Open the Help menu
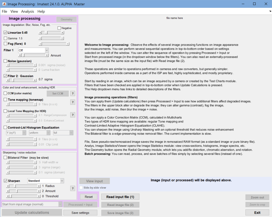This screenshot has width=272, height=217. 41,12
